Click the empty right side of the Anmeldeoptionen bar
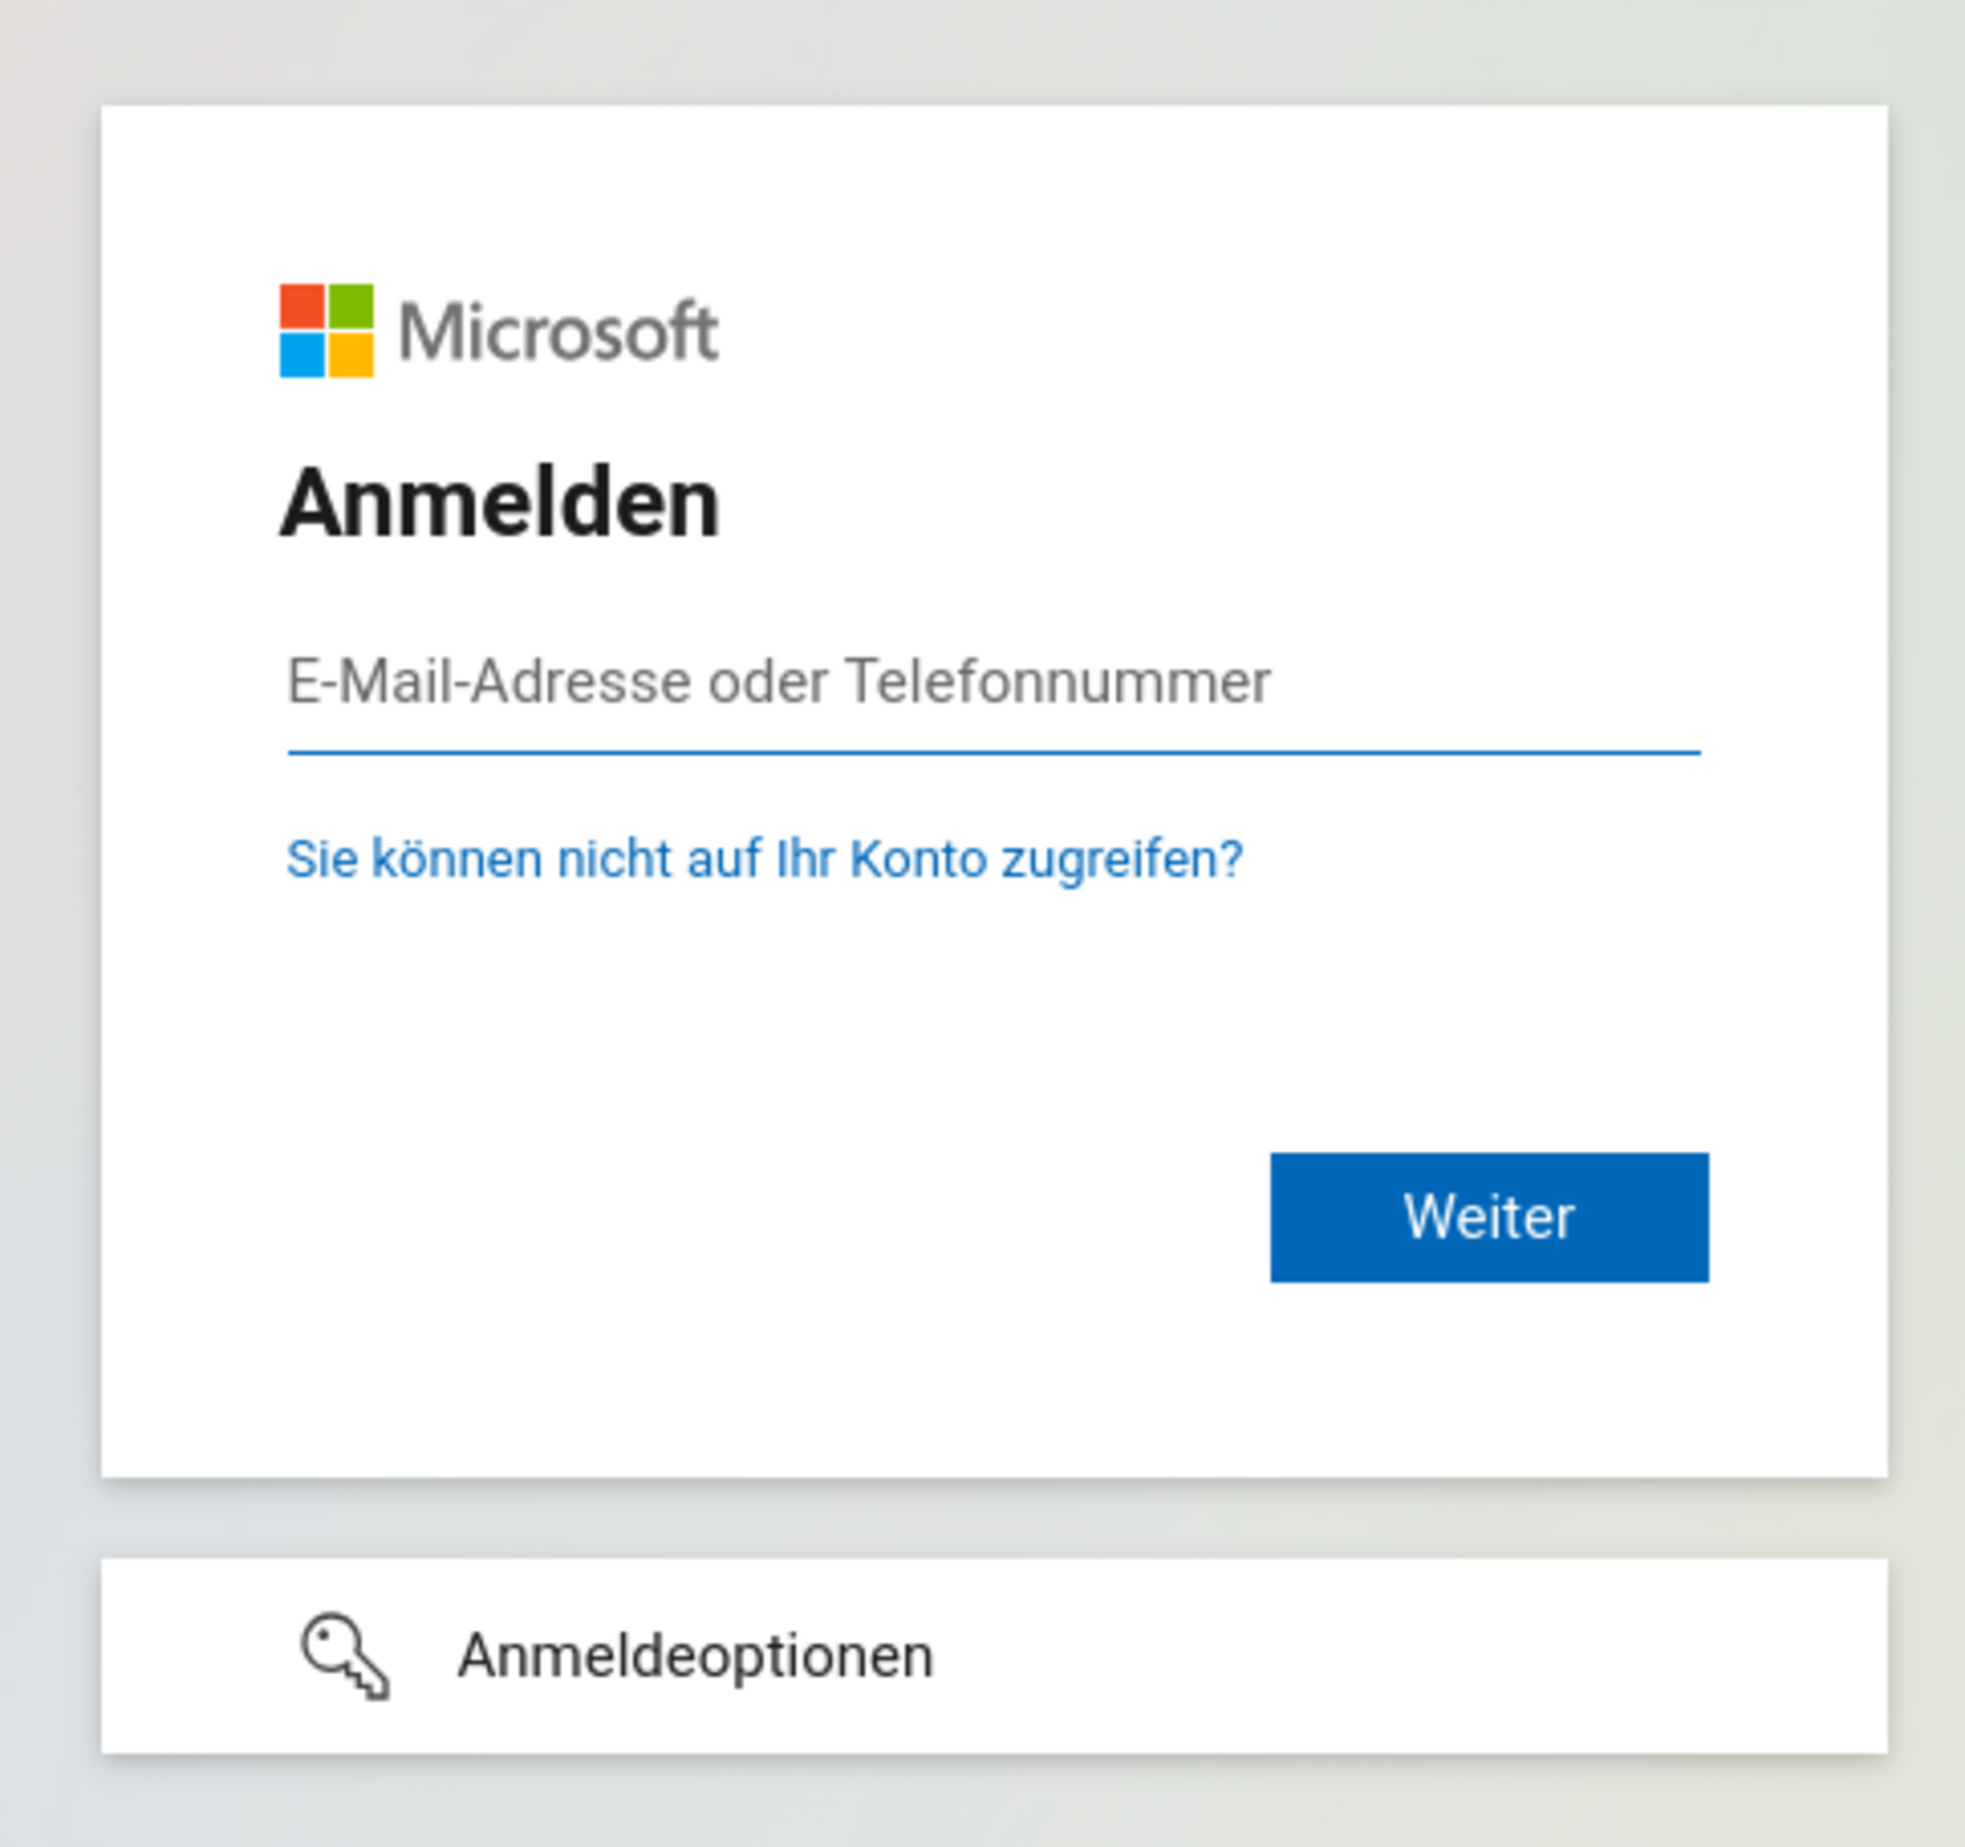The width and height of the screenshot is (1965, 1847). tap(1482, 1656)
